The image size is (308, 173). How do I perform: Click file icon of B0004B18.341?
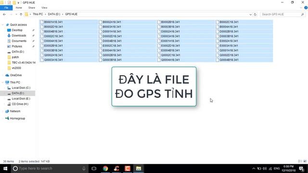[42, 31]
